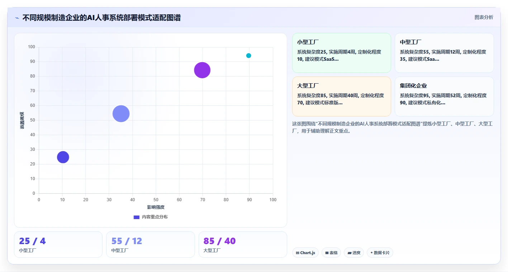Click the star icon in 数据卡片 chip

pos(372,253)
